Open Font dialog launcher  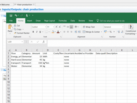point(61,37)
